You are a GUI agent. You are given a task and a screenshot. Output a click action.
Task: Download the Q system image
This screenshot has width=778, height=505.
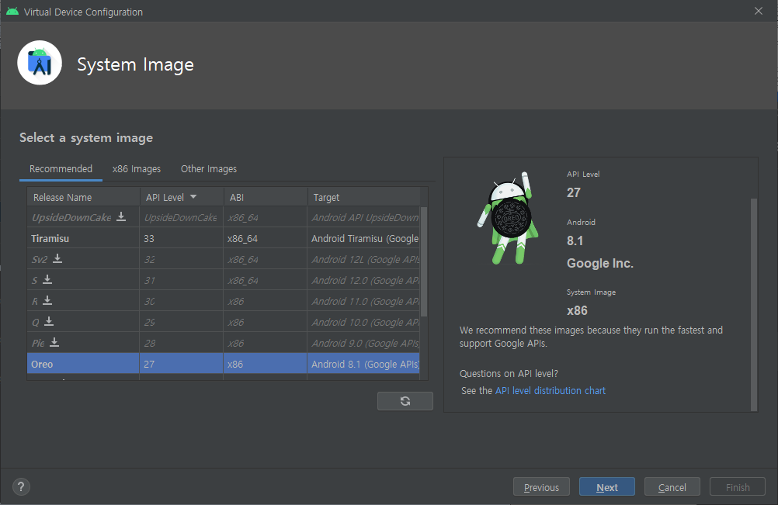pyautogui.click(x=49, y=321)
